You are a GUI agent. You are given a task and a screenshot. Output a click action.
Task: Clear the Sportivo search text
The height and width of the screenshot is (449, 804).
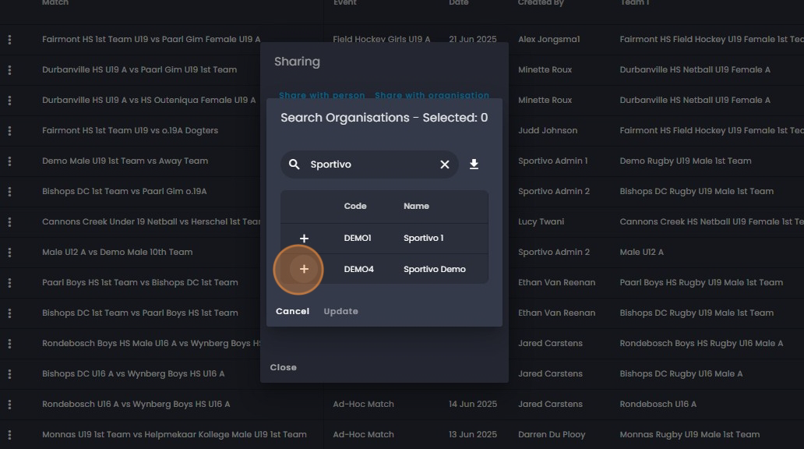point(445,164)
